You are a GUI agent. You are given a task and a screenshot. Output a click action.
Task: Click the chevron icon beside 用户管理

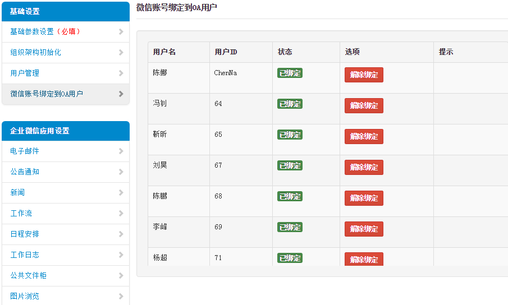[x=121, y=73]
